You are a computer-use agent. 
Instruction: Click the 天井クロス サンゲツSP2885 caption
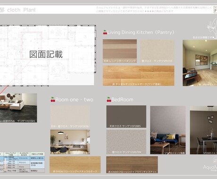coord(125,126)
